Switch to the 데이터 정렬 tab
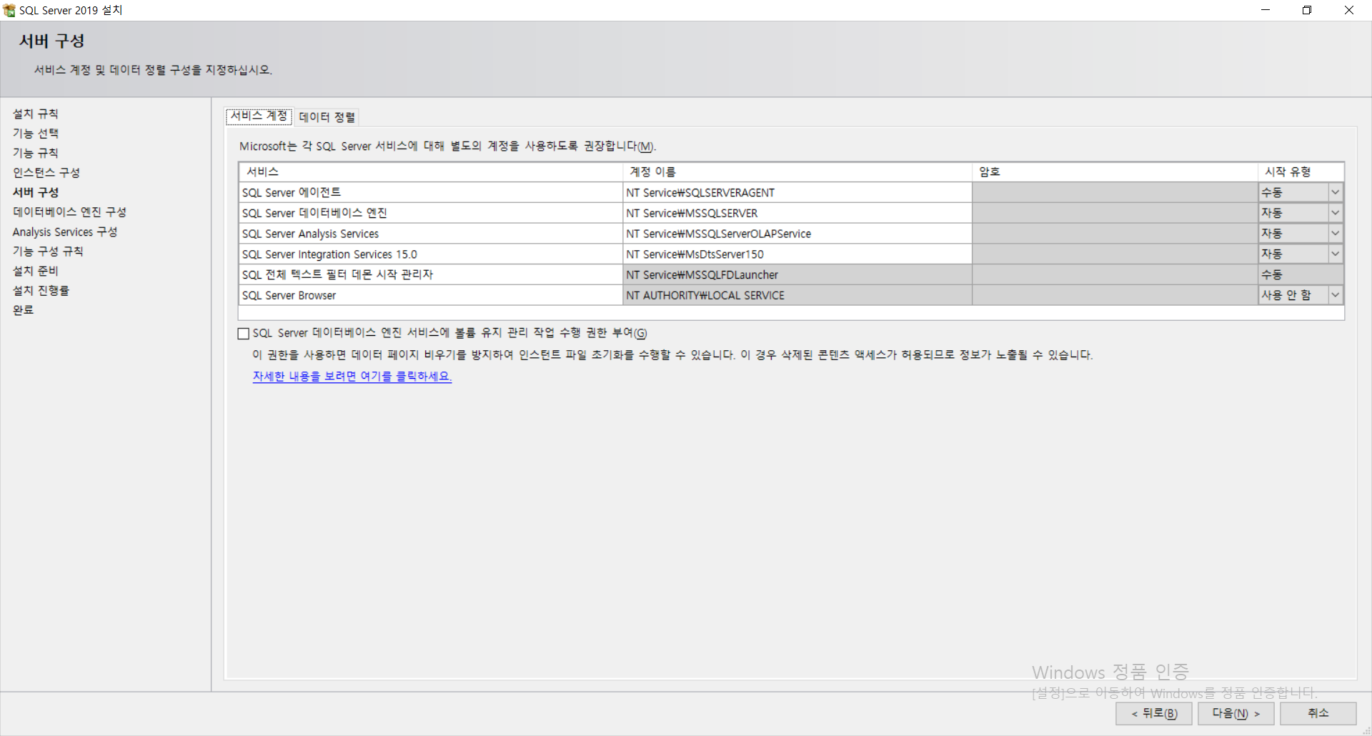This screenshot has height=736, width=1372. point(327,117)
